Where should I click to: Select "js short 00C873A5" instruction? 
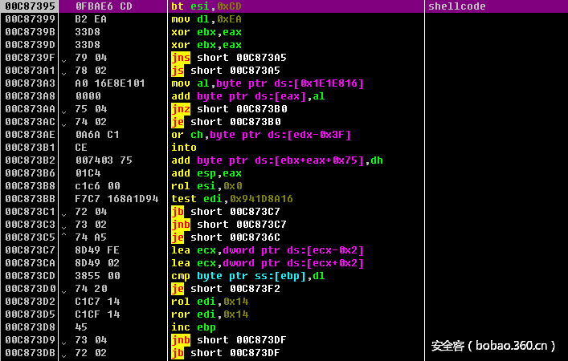[225, 71]
